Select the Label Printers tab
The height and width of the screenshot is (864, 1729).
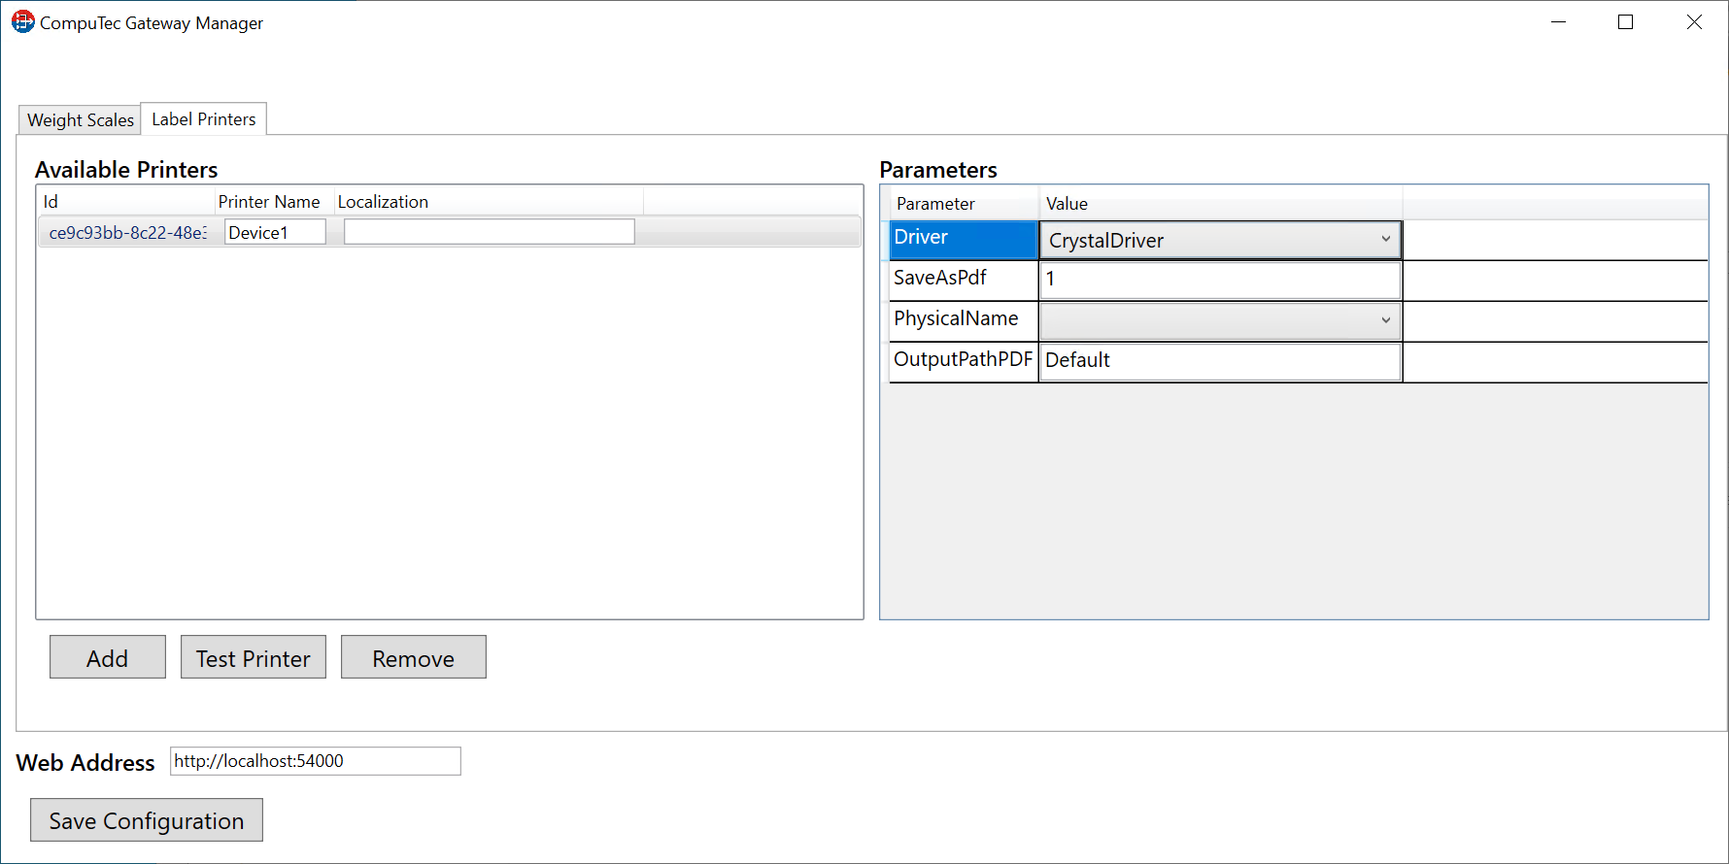(x=204, y=118)
